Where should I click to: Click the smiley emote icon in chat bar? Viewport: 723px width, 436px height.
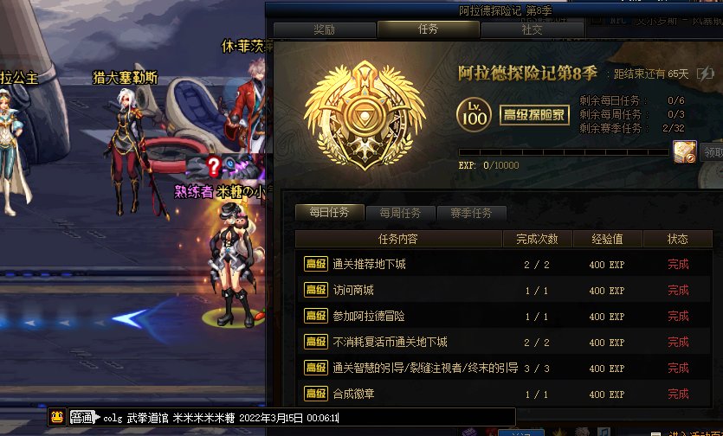[57, 417]
